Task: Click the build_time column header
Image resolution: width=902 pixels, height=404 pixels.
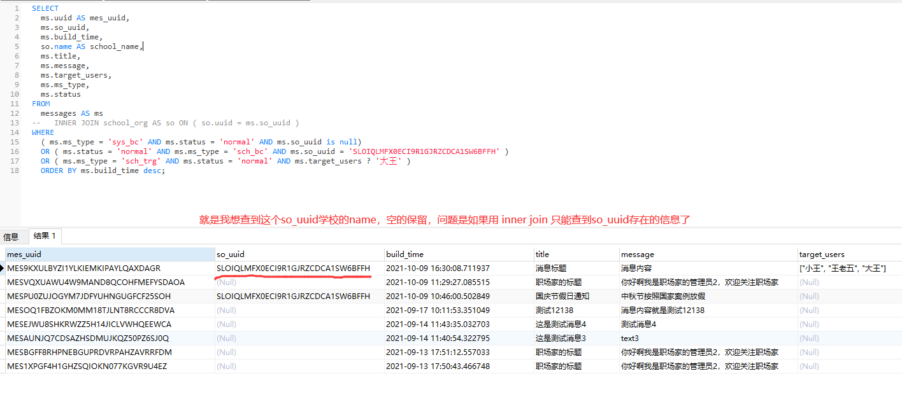Action: pos(459,254)
